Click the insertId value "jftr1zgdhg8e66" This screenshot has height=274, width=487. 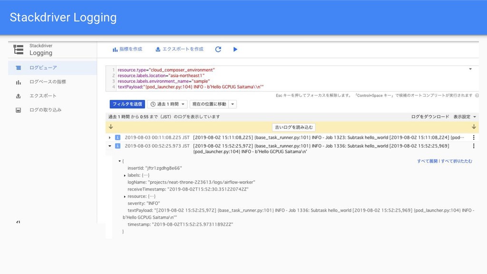164,168
